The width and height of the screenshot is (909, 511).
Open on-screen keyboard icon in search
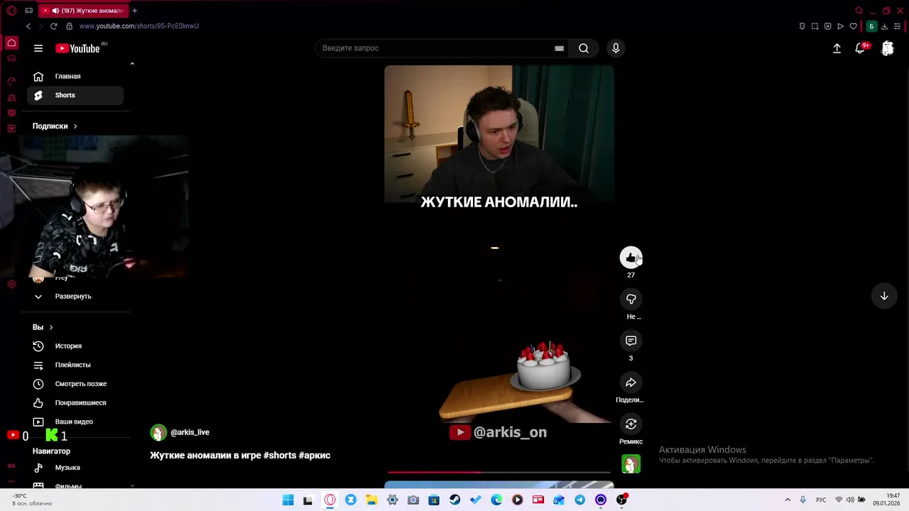coord(559,48)
